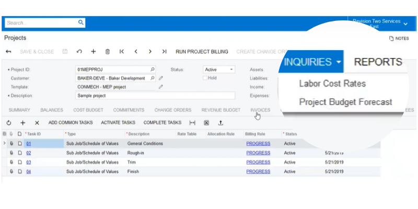Viewport: 418px width, 209px height.
Task: Click the Description input field
Action: [155, 96]
